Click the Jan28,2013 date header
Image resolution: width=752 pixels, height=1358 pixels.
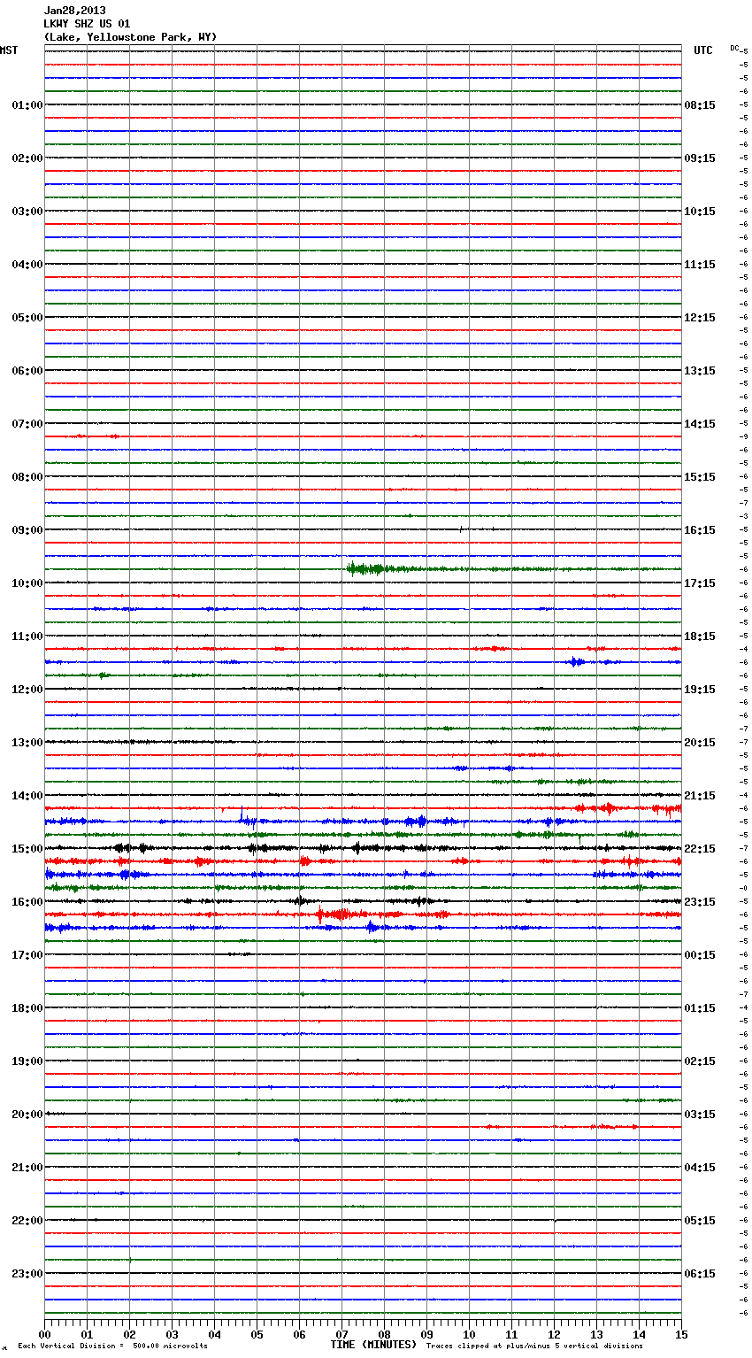(74, 11)
